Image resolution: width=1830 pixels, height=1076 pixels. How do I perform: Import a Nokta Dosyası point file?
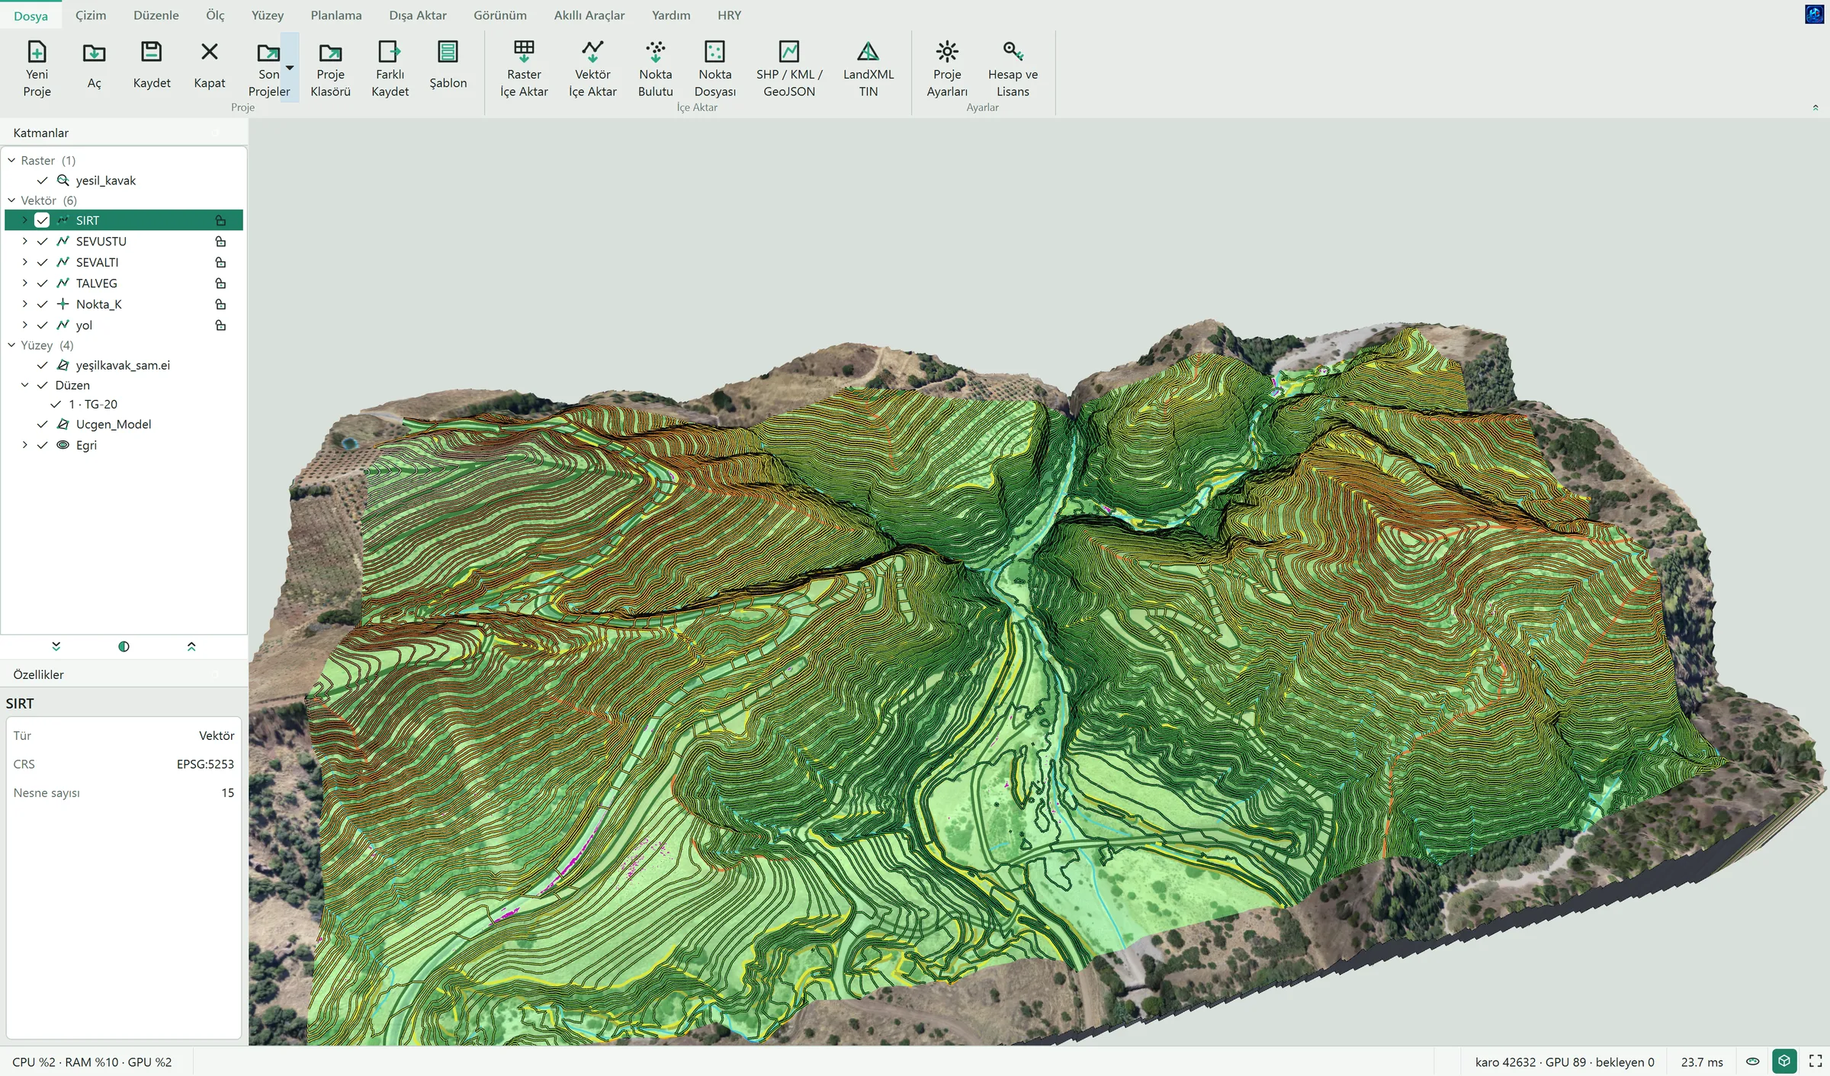click(714, 69)
